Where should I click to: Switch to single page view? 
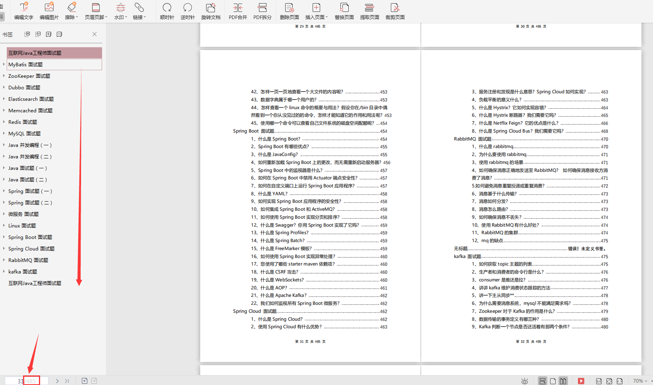point(553,381)
